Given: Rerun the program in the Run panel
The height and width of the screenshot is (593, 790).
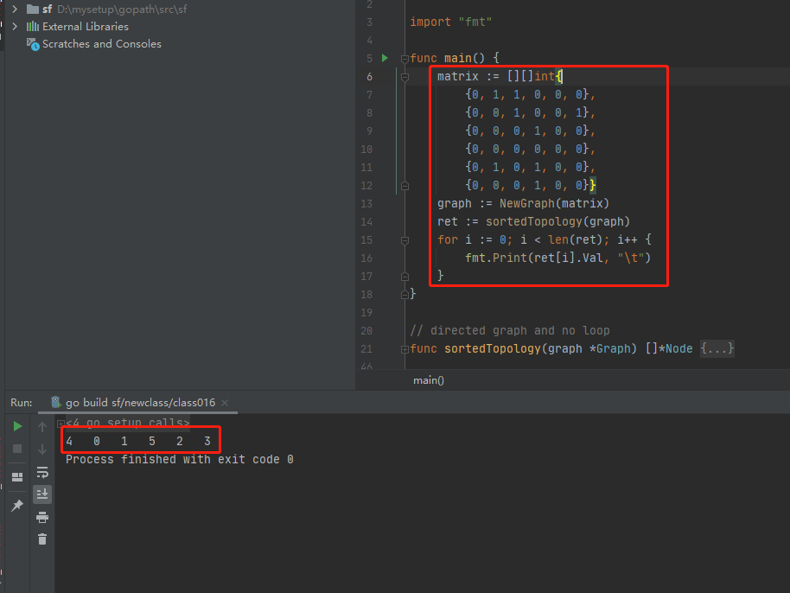Looking at the screenshot, I should click(x=17, y=426).
